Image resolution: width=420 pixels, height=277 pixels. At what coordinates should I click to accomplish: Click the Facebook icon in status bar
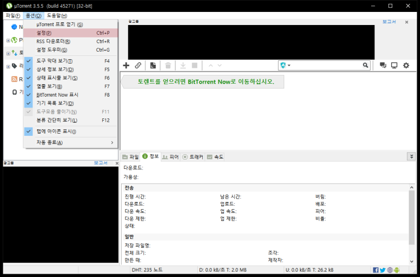pos(376,270)
